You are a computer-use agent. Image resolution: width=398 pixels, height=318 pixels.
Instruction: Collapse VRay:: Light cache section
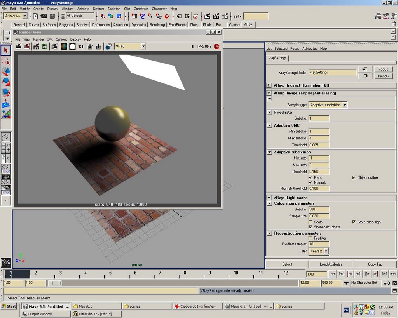pyautogui.click(x=269, y=198)
